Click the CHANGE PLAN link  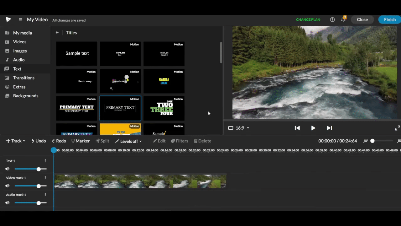[x=308, y=19]
